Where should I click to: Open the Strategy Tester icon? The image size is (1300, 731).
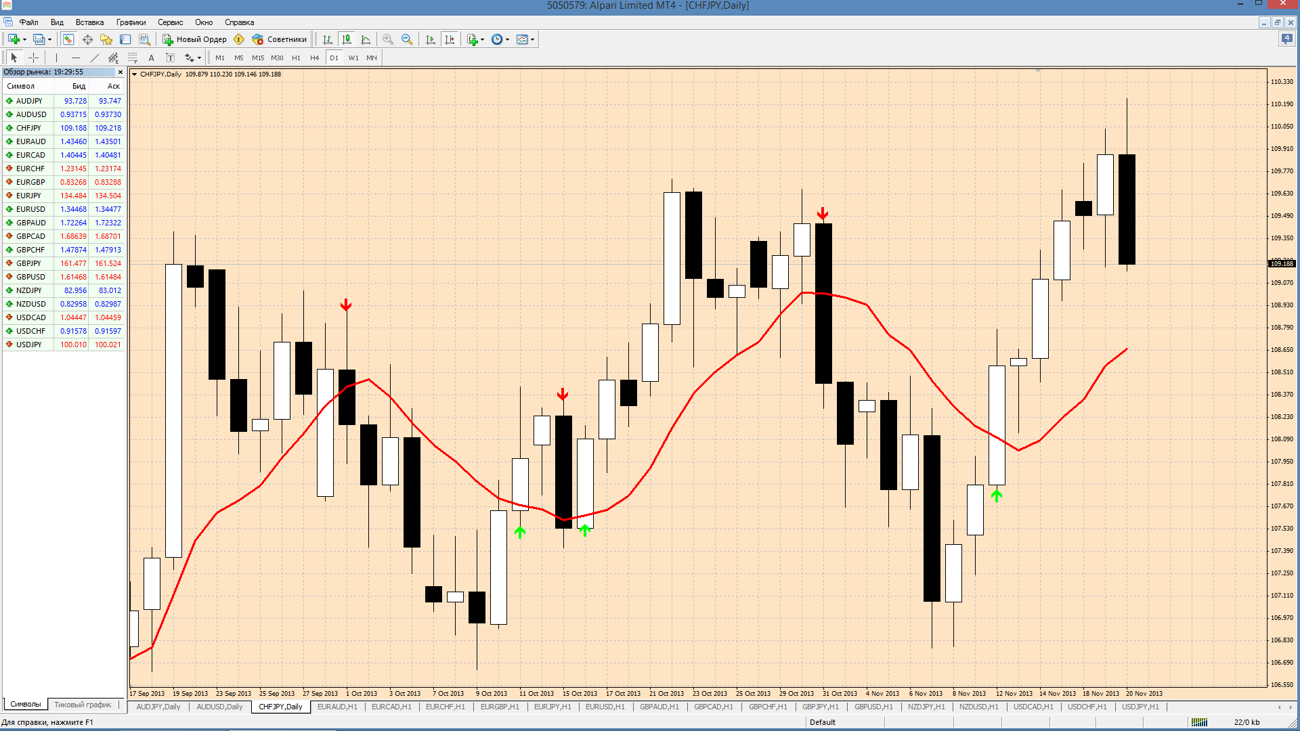(144, 39)
